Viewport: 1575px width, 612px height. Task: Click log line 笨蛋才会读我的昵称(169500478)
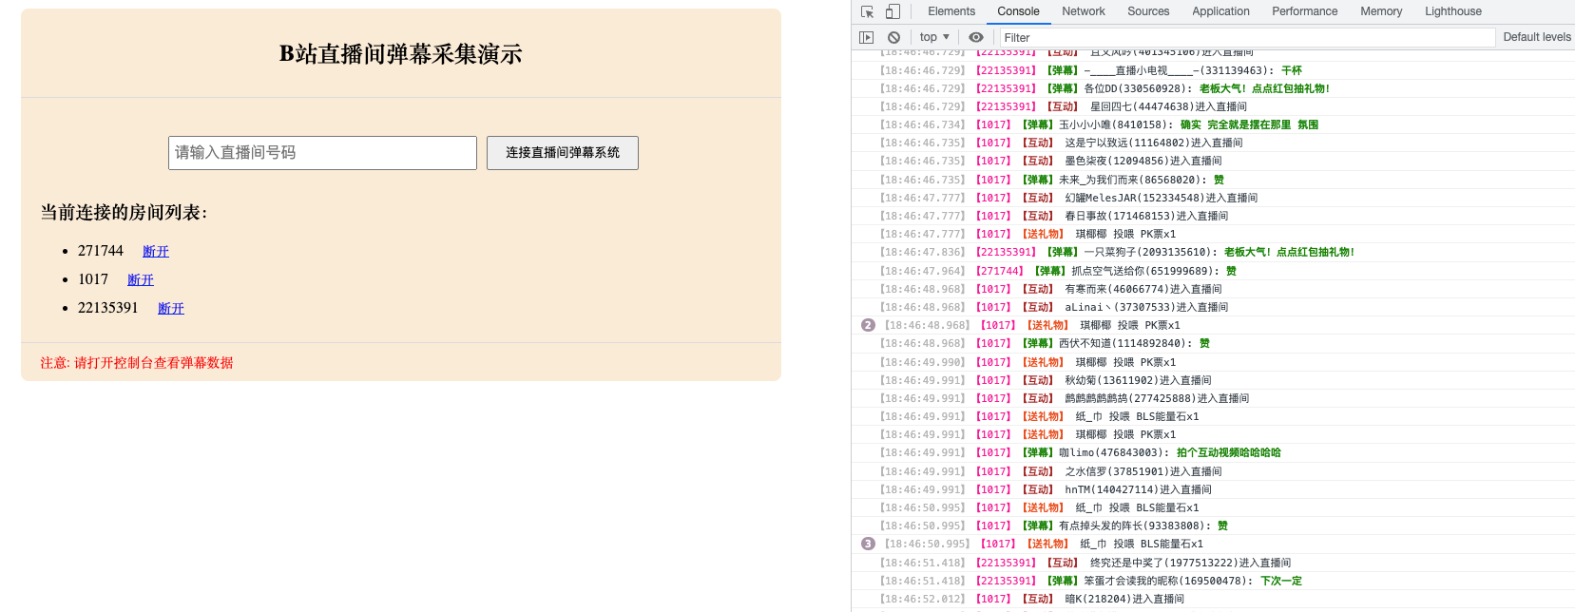coord(1213,581)
